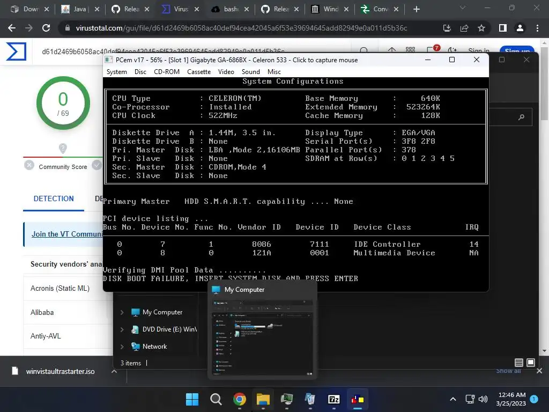Open Chrome three-dot menu
549x412 pixels.
click(537, 28)
